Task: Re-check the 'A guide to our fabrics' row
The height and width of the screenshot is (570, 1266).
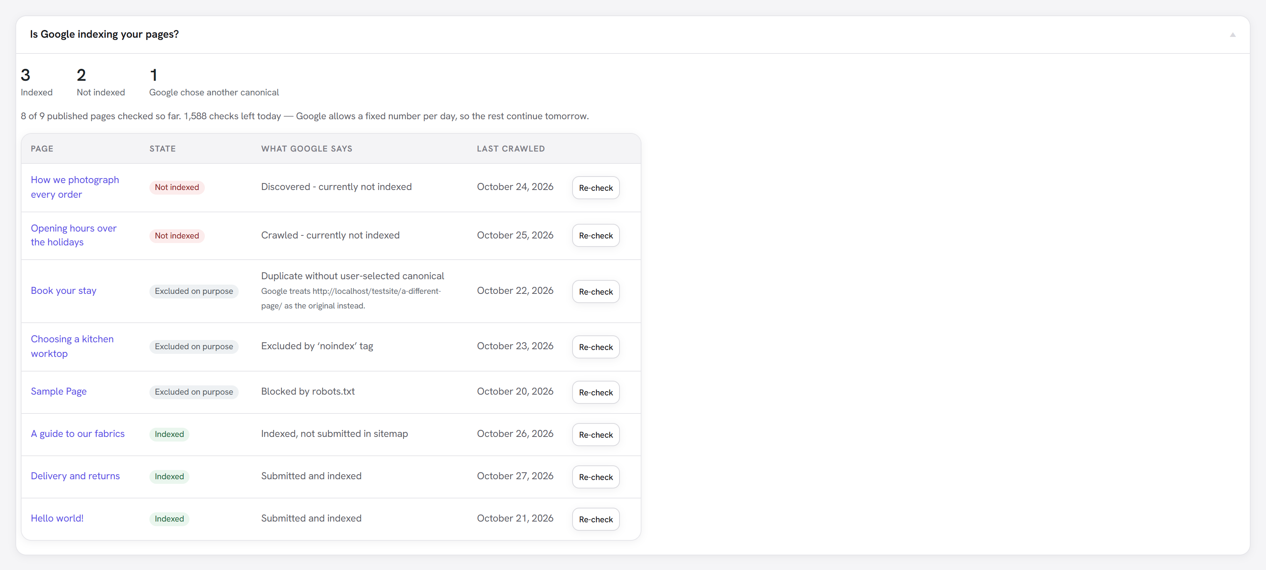Action: click(596, 435)
